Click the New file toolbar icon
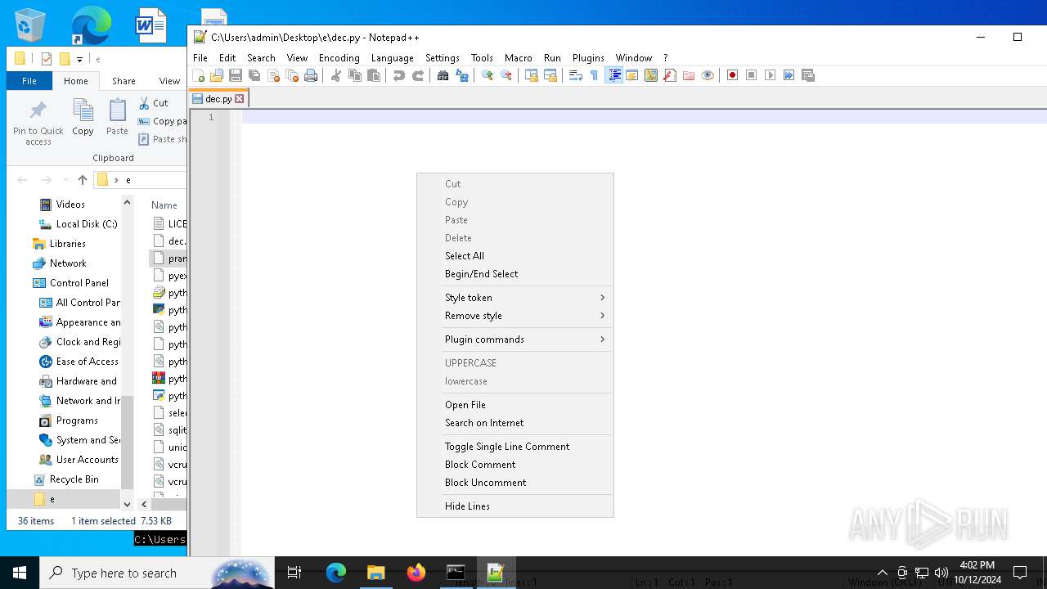1047x589 pixels. pyautogui.click(x=198, y=75)
